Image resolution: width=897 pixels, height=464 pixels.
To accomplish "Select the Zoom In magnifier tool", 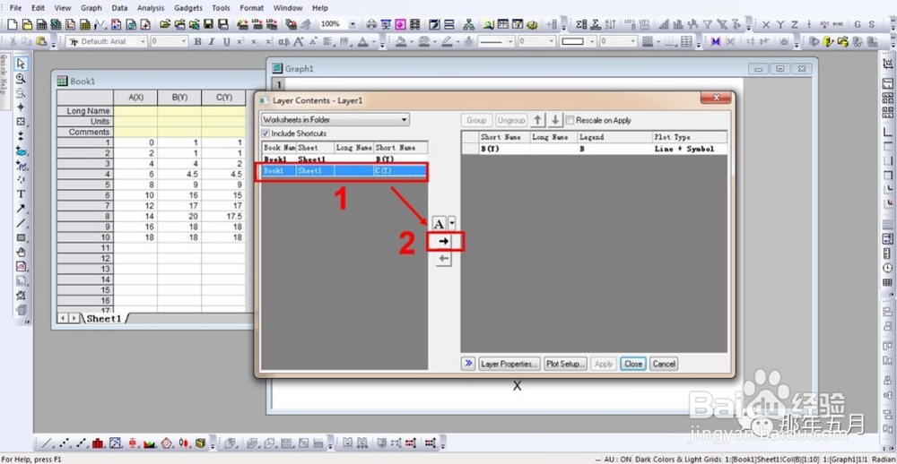I will (x=22, y=78).
